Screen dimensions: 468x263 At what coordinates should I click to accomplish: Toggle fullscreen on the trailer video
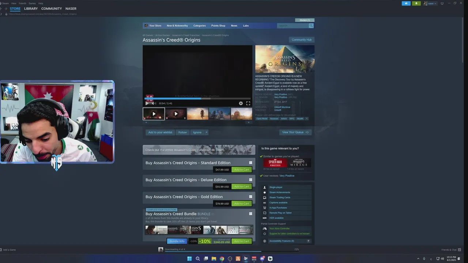[x=248, y=103]
